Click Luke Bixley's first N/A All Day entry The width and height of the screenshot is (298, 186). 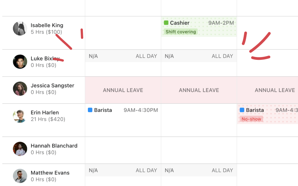(x=123, y=56)
